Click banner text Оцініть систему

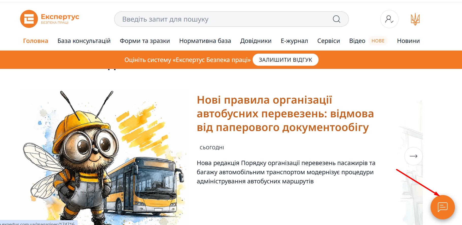click(187, 60)
